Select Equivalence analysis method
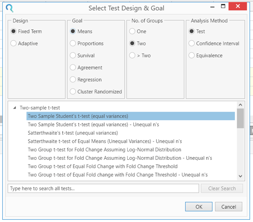 [x=205, y=56]
